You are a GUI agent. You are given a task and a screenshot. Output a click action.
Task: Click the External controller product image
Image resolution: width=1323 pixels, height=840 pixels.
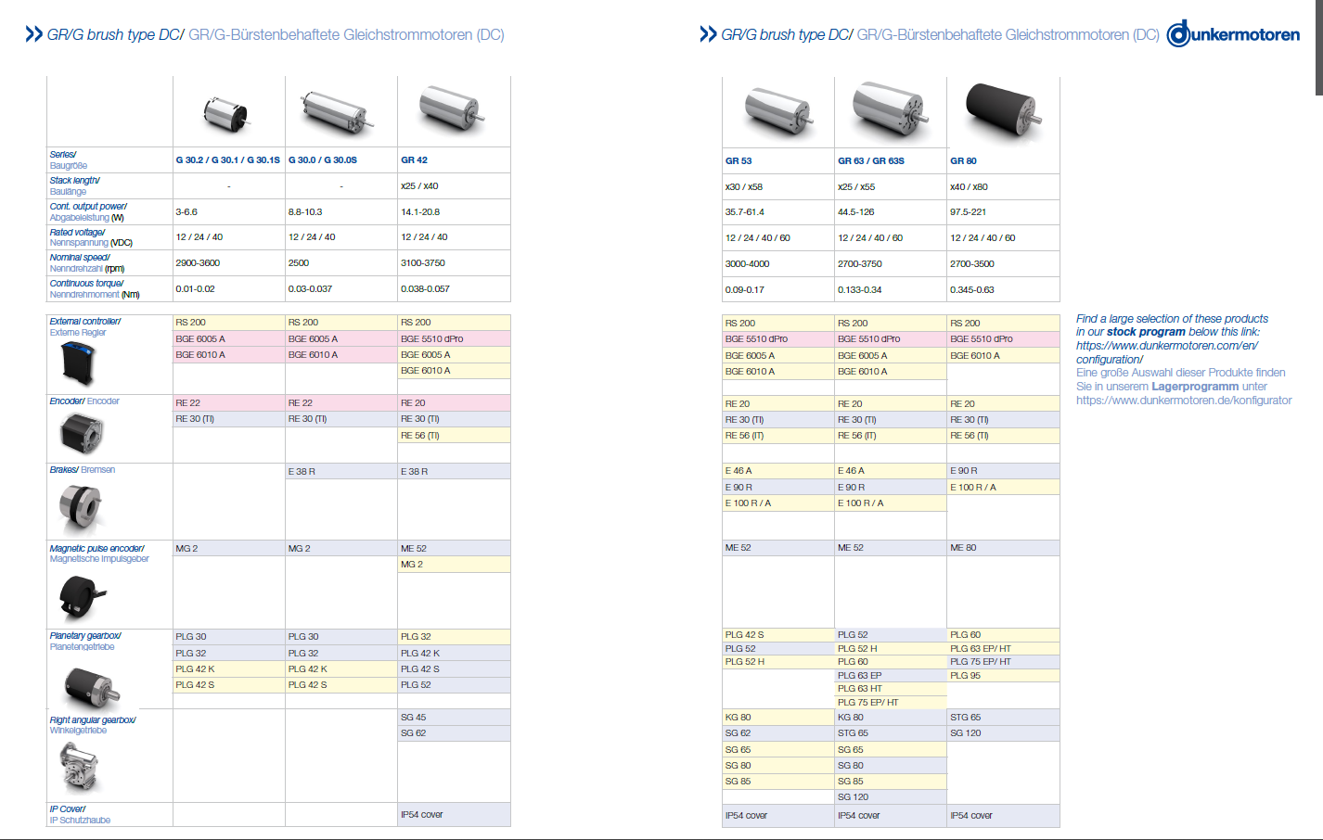click(78, 363)
